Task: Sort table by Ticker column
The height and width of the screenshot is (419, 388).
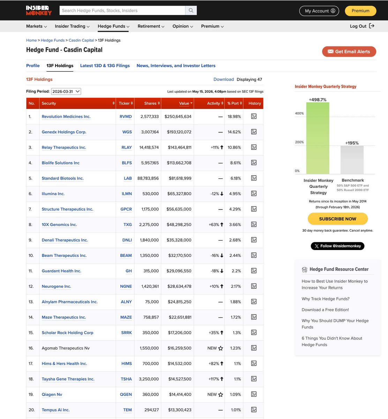Action: (125, 103)
